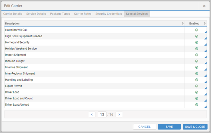Click the Cancel button

144,127
